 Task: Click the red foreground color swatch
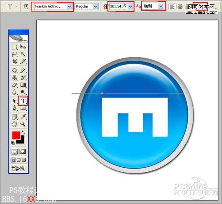[x=16, y=135]
